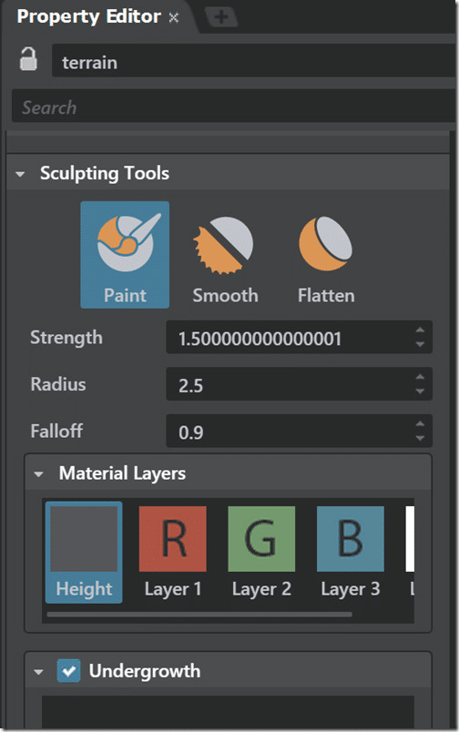This screenshot has width=459, height=732.
Task: Pick the green Layer 2 swatch
Action: pos(261,539)
